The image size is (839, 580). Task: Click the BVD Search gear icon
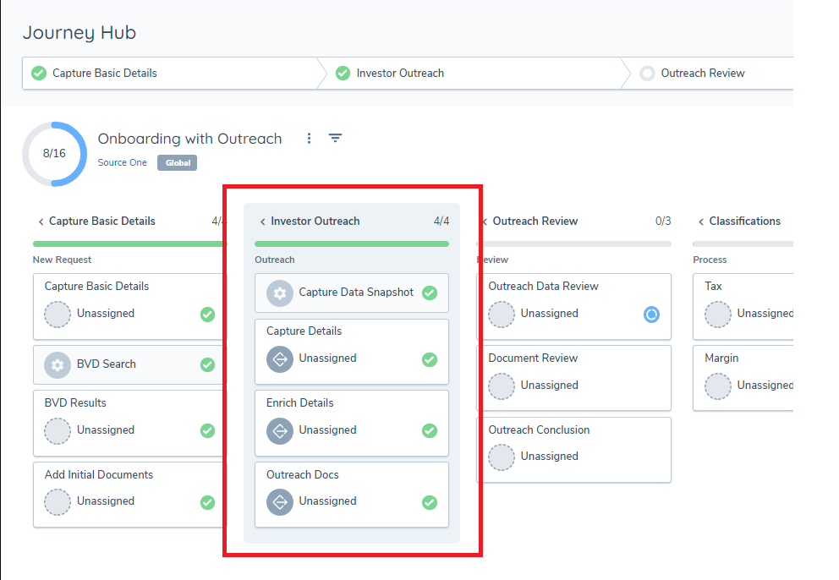point(58,364)
